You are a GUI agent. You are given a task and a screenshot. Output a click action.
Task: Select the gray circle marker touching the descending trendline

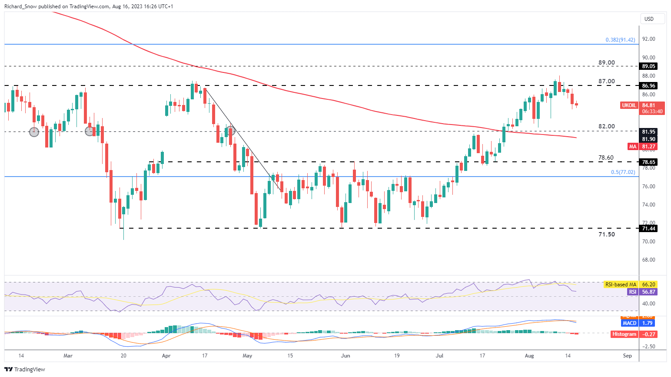pos(230,130)
